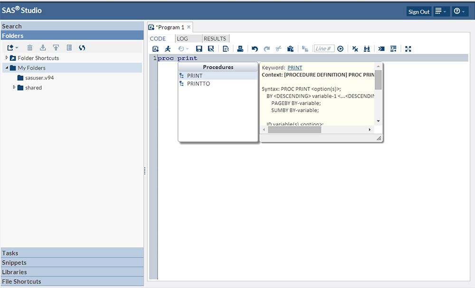Click the go-to-line arrow button
Screen dimensions: 475x288
(341, 49)
